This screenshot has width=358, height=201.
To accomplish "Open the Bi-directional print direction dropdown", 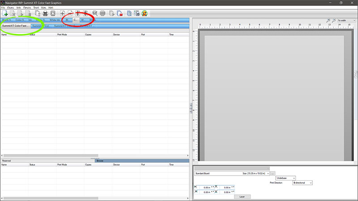I will [x=303, y=183].
